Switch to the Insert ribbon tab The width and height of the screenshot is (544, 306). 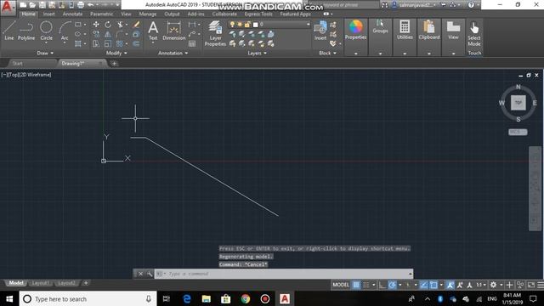click(x=49, y=14)
